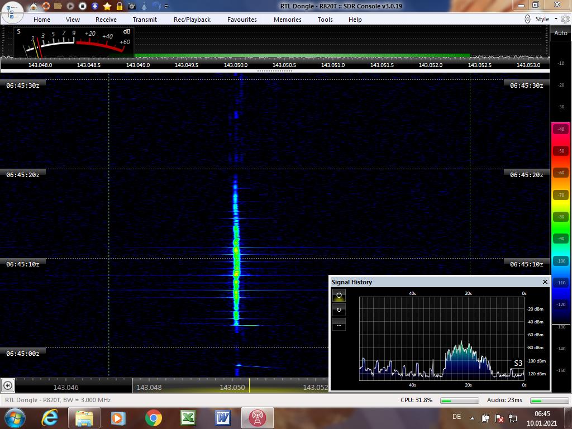This screenshot has width=572, height=429.
Task: Click the power plug tray icon
Action: tap(485, 418)
